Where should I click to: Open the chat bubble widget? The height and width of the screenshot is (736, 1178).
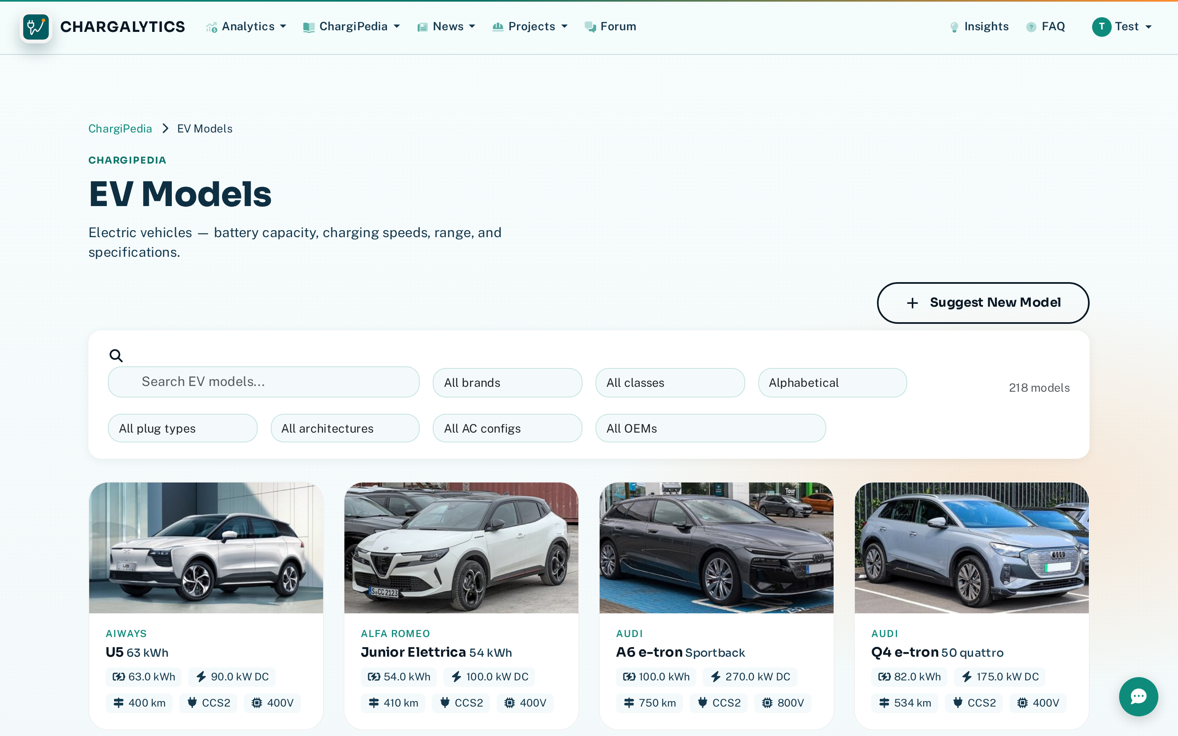tap(1138, 697)
